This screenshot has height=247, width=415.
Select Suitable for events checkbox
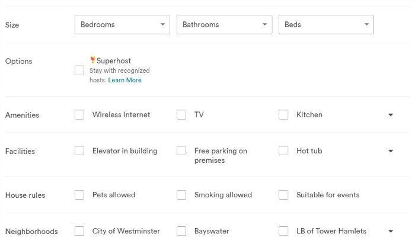pos(283,195)
